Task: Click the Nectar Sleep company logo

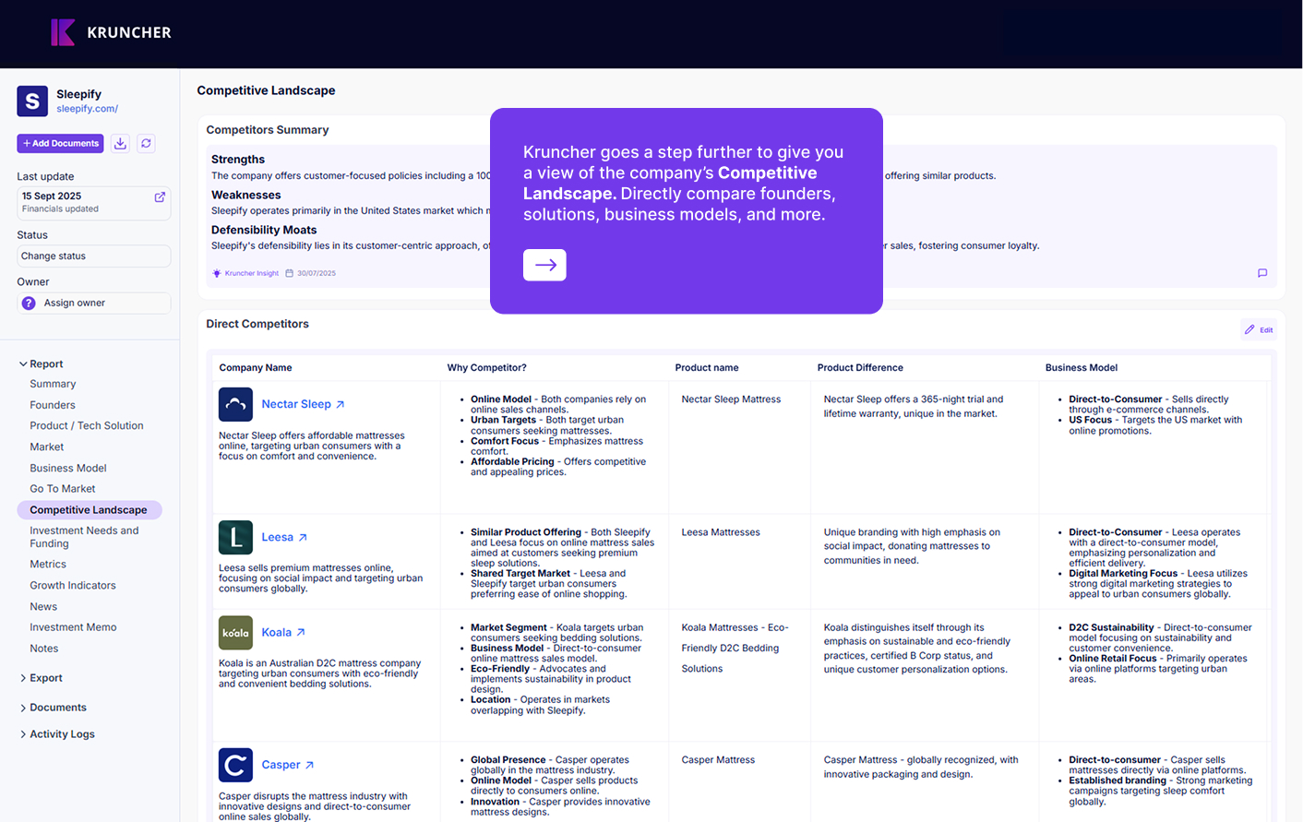Action: coord(235,404)
